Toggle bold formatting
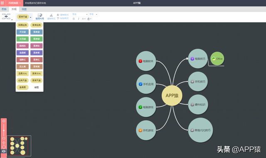This screenshot has height=158, width=266. tap(74, 19)
